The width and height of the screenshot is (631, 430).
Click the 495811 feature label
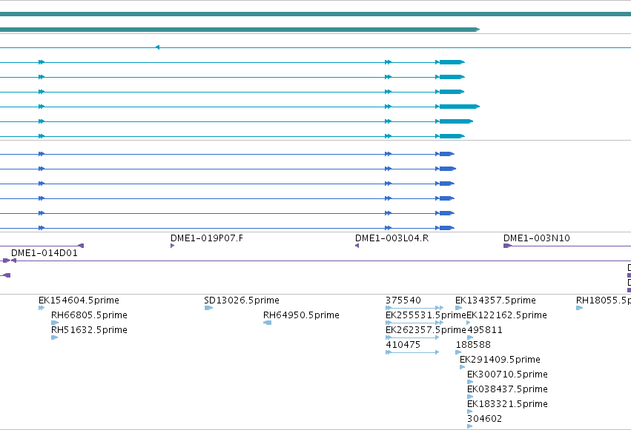(x=484, y=330)
